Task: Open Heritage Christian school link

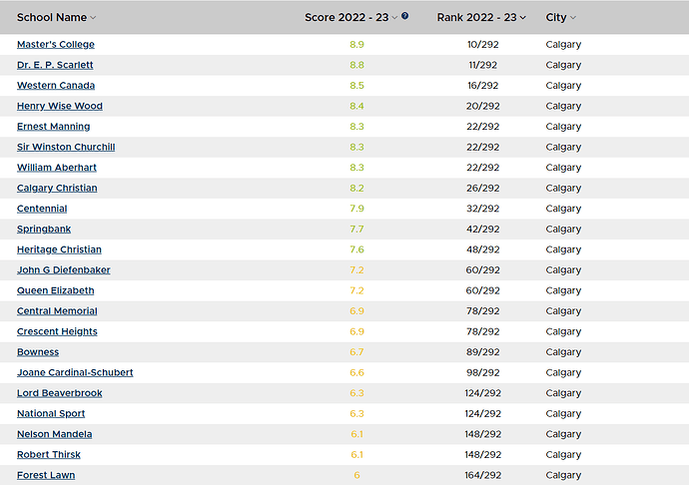Action: [59, 249]
